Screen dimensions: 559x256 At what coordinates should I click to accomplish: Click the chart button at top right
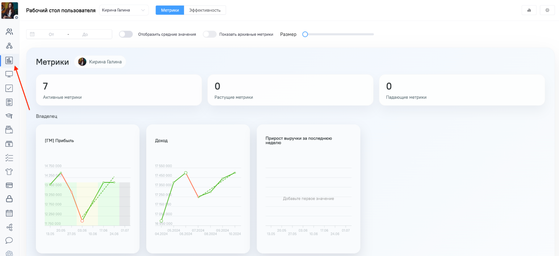pos(529,10)
